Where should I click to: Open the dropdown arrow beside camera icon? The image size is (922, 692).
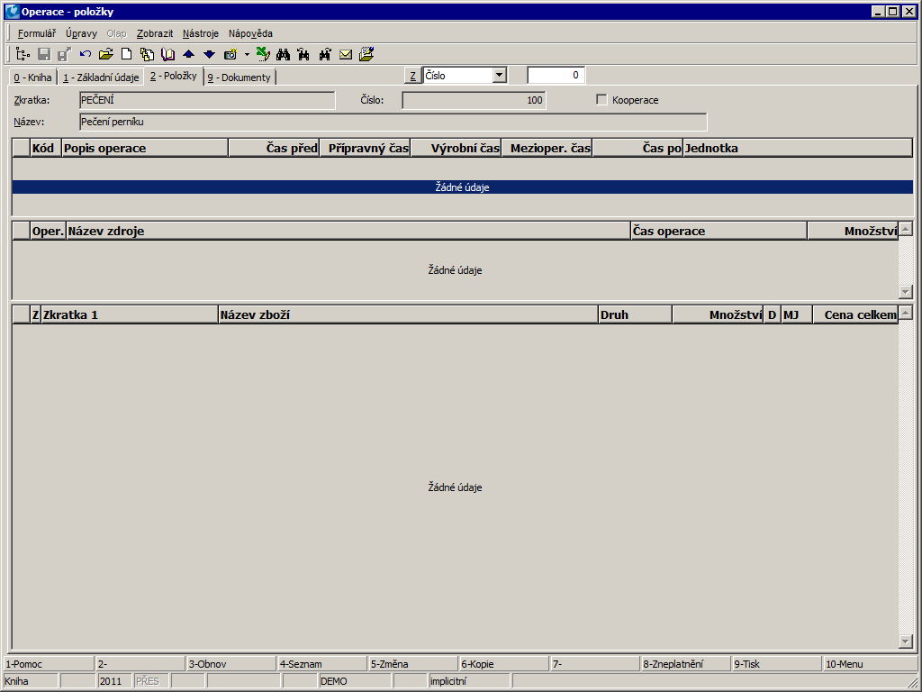coord(247,54)
